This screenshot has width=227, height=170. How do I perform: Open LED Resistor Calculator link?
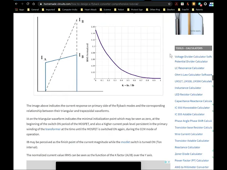pos(189,95)
